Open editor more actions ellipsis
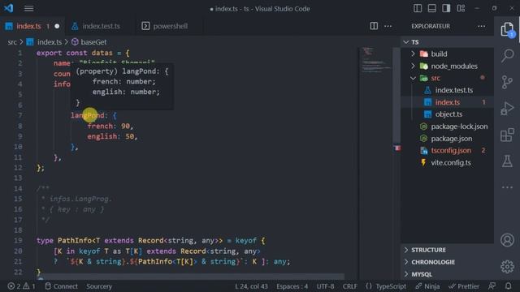The height and width of the screenshot is (292, 520). (x=388, y=26)
